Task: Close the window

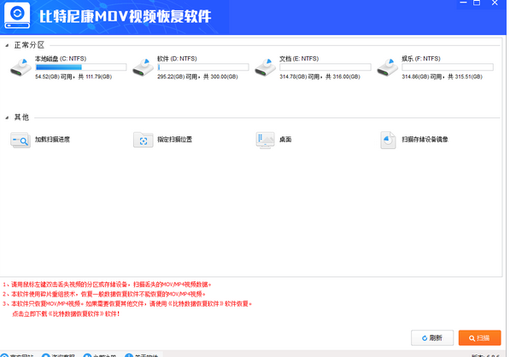Action: point(495,3)
